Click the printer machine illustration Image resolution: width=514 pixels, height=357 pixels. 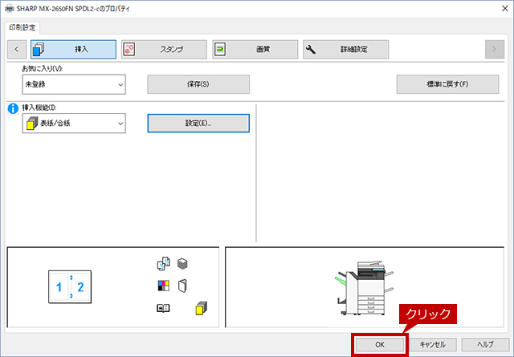pos(364,288)
